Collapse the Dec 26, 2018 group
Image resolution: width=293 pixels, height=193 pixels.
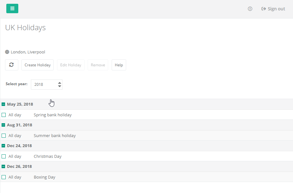pos(3,167)
